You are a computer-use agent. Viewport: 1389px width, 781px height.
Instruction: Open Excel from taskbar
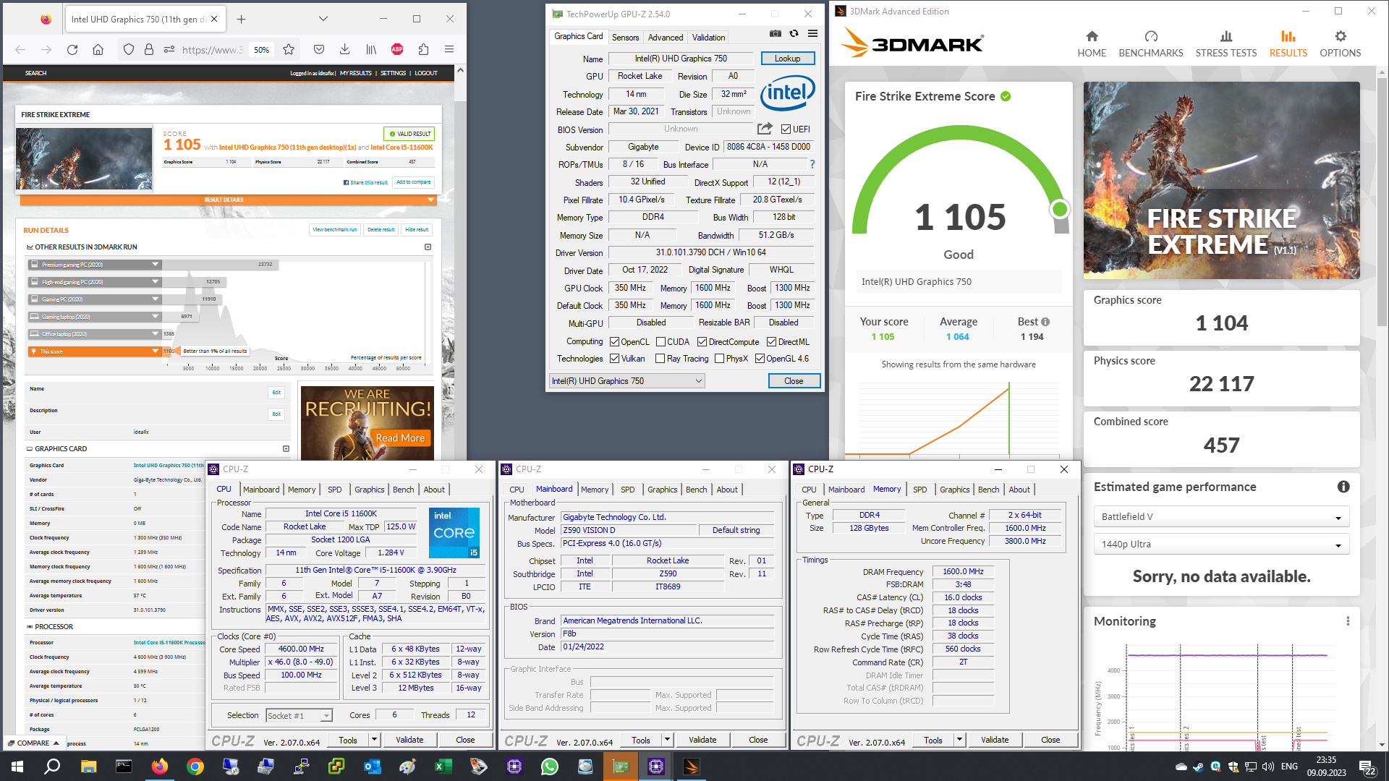pos(443,767)
